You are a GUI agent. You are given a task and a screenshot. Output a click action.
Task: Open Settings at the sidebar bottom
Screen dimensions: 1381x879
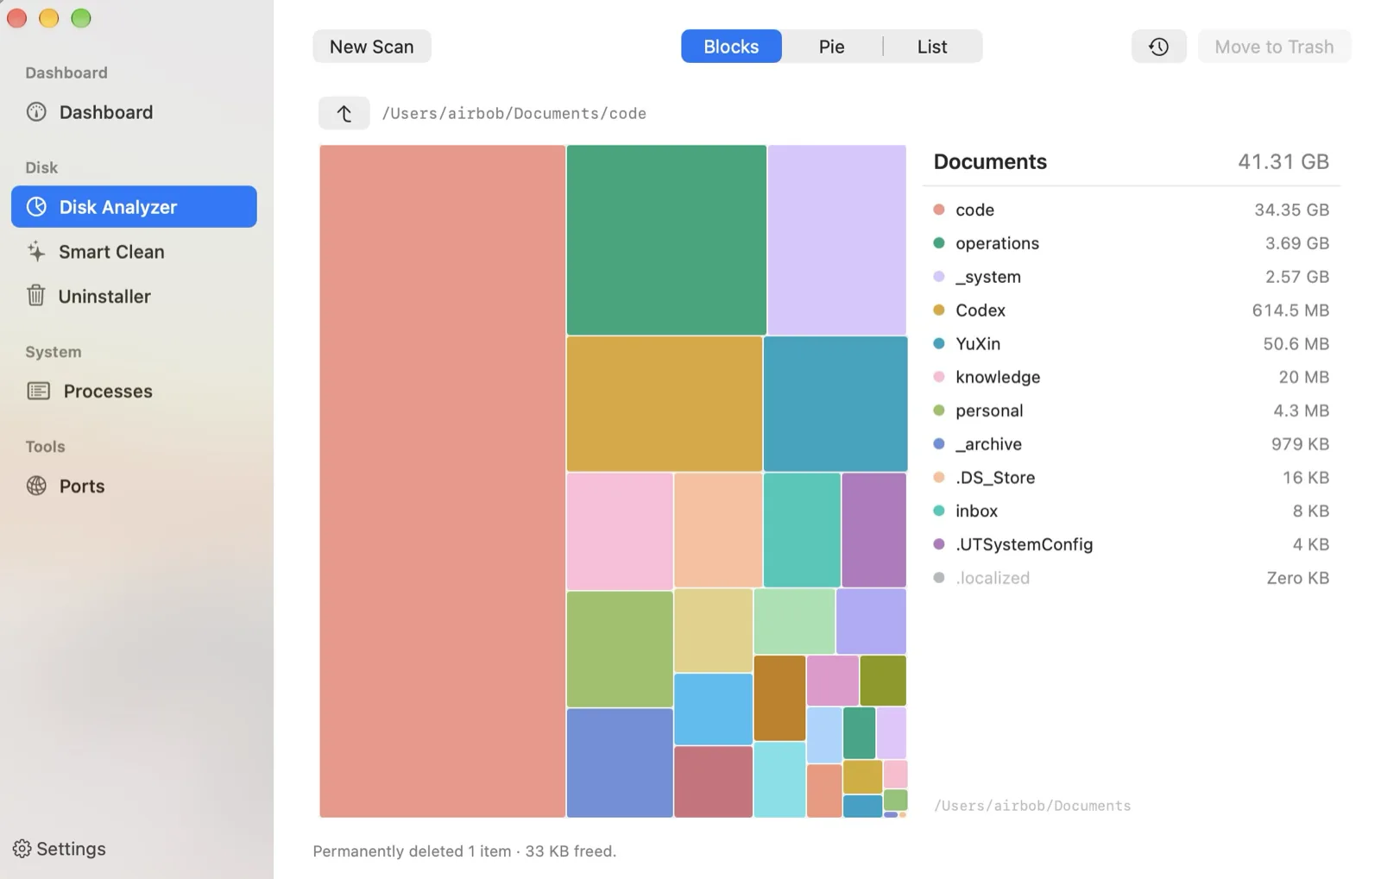[60, 849]
